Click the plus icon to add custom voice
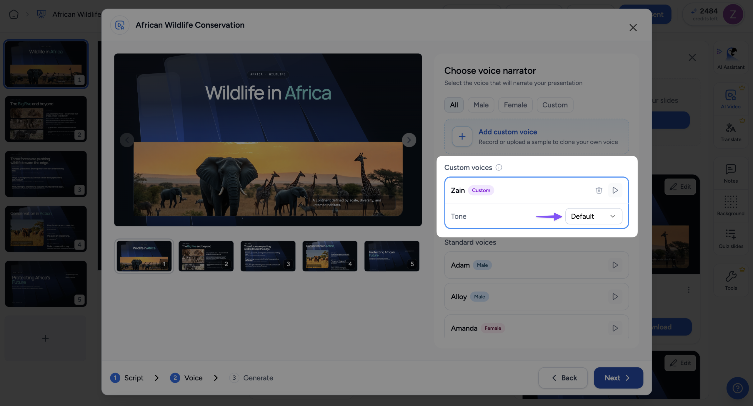This screenshot has height=406, width=753. point(462,137)
